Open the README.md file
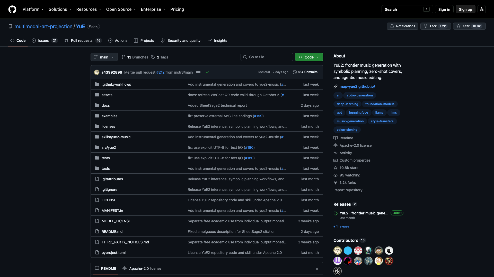 pos(112,232)
